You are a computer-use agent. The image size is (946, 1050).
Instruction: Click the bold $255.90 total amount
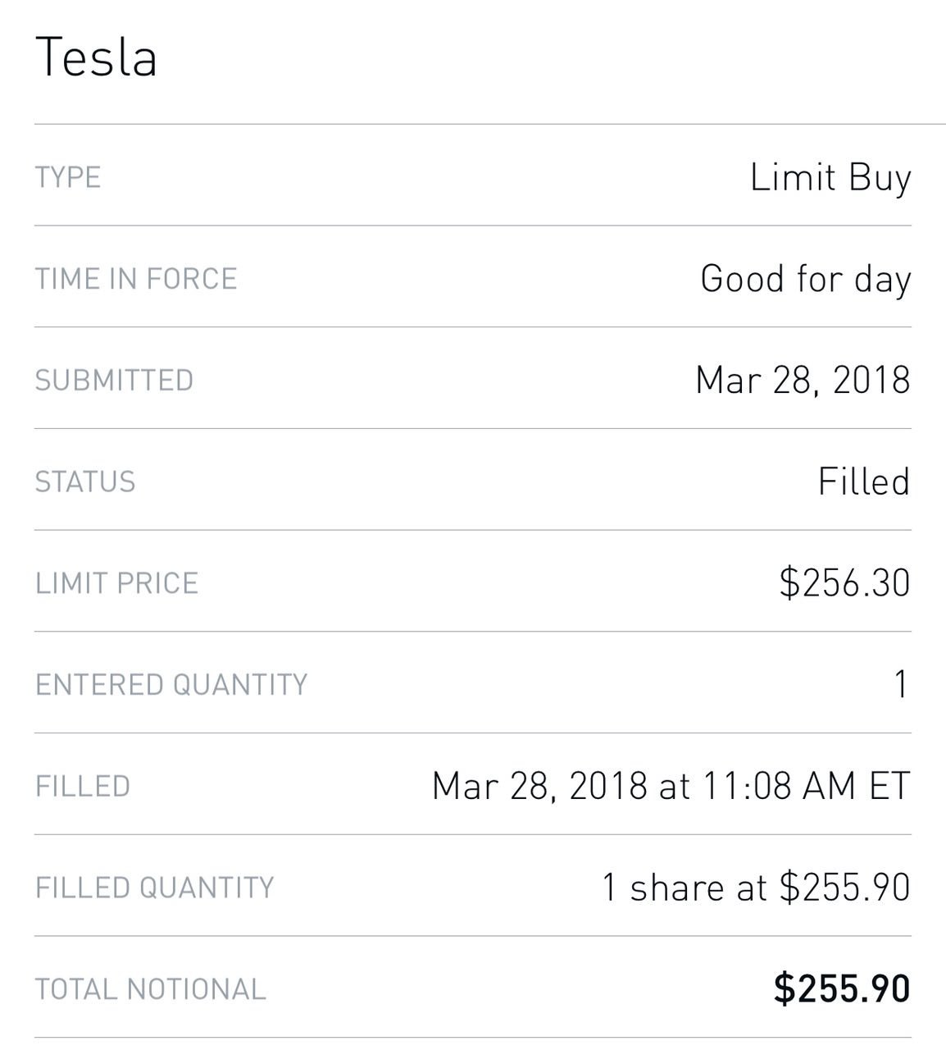[x=842, y=988]
